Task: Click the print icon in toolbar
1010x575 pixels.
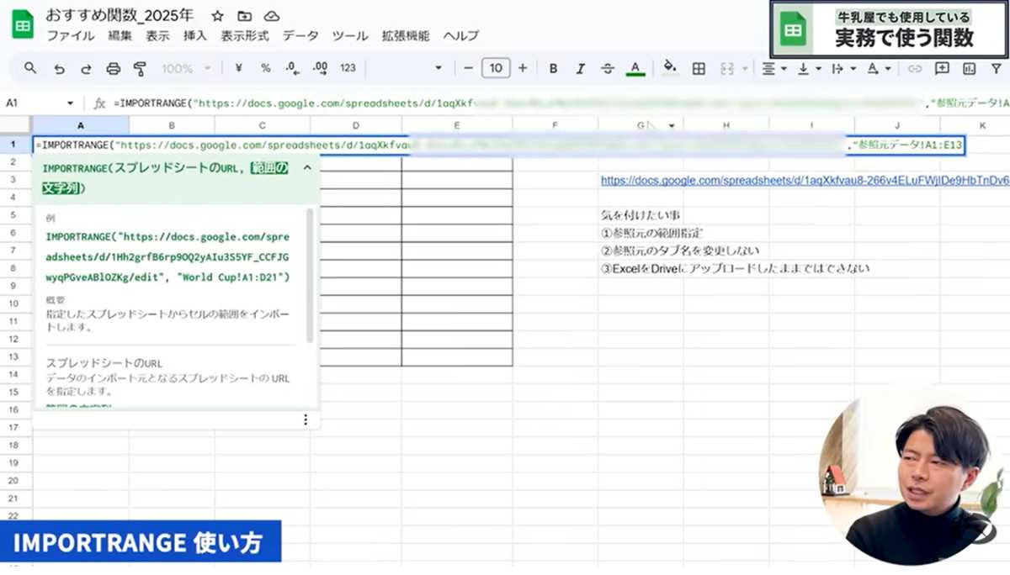Action: (113, 68)
